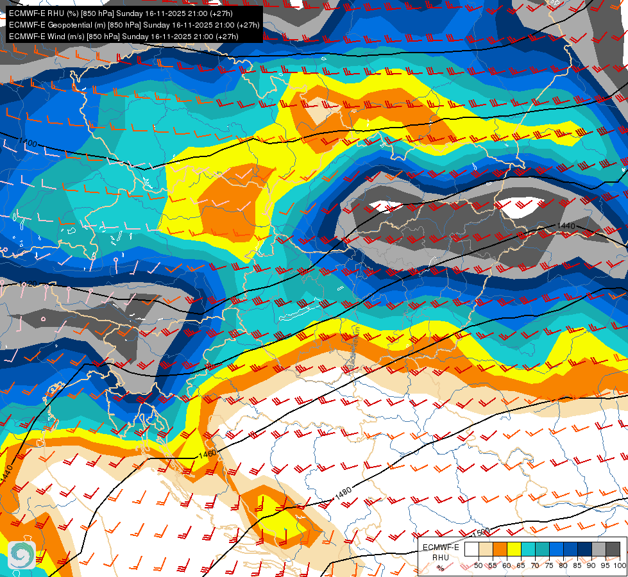
Task: Click the legend tick value 100
Action: tap(619, 566)
